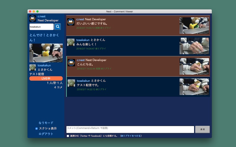Click the c:nest owl avatar in sidebar
Viewport: 236px width, 147px height.
32,19
